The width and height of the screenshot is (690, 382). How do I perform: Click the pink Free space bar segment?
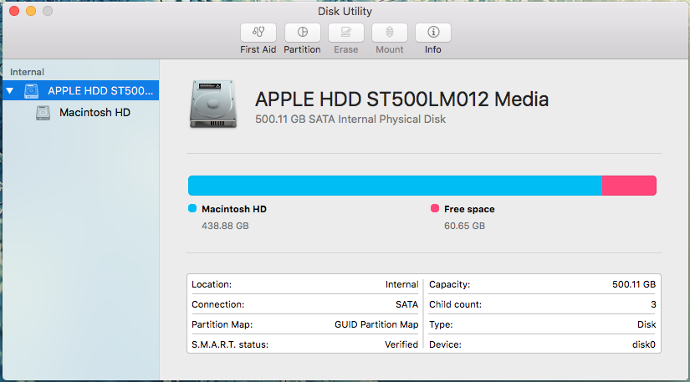tap(629, 186)
